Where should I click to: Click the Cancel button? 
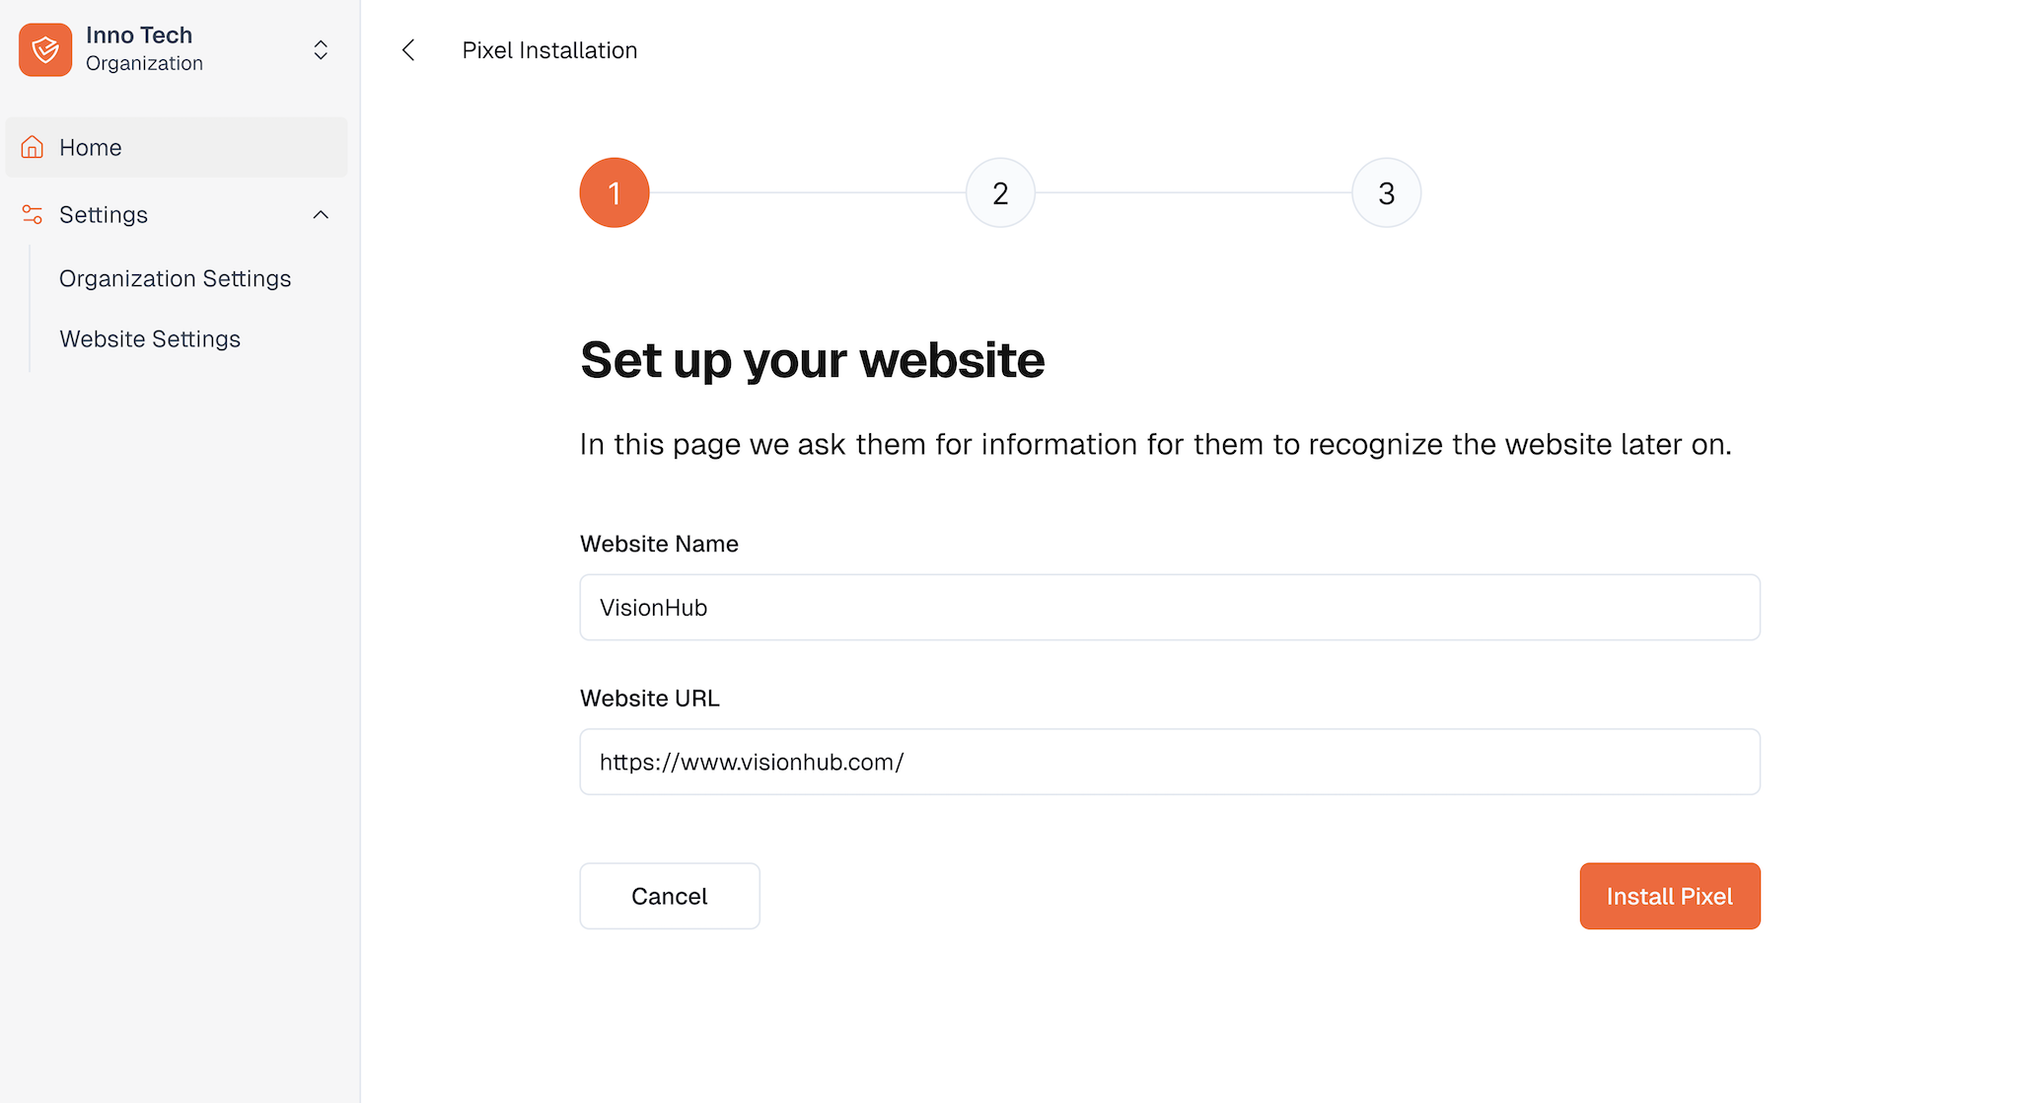[670, 896]
